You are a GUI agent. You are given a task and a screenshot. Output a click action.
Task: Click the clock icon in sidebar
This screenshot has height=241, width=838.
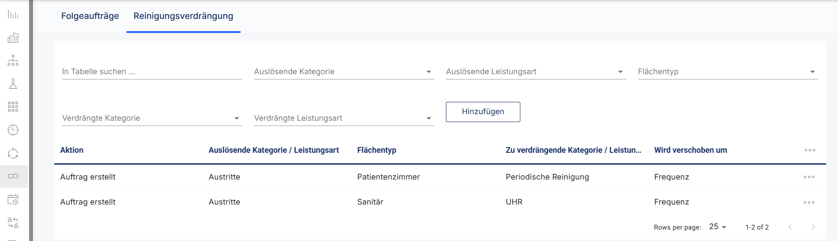click(13, 130)
